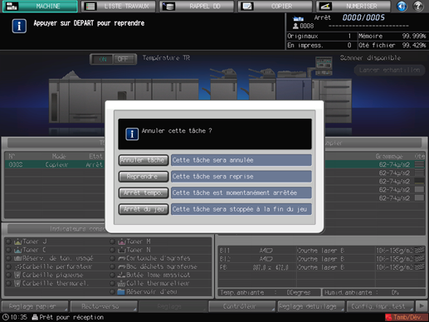Click the info icon beside DEPART message

19,26
